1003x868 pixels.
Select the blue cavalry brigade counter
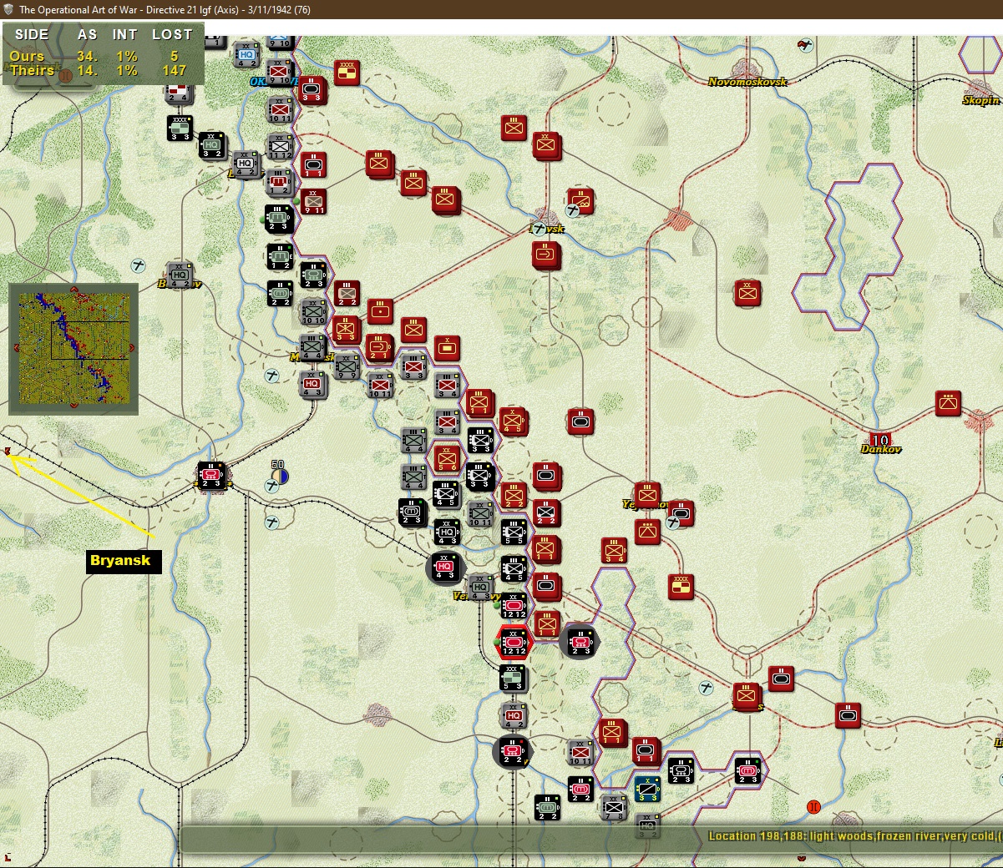coord(647,788)
